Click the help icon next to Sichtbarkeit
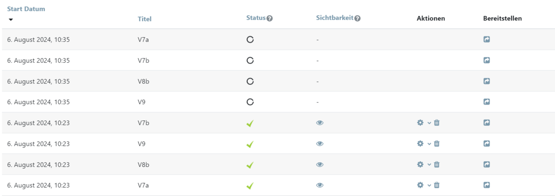The height and width of the screenshot is (196, 555). point(358,18)
